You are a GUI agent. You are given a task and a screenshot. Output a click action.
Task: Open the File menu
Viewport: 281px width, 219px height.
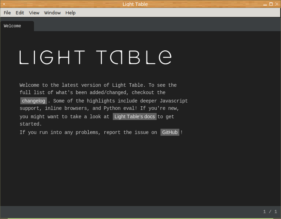pos(7,13)
